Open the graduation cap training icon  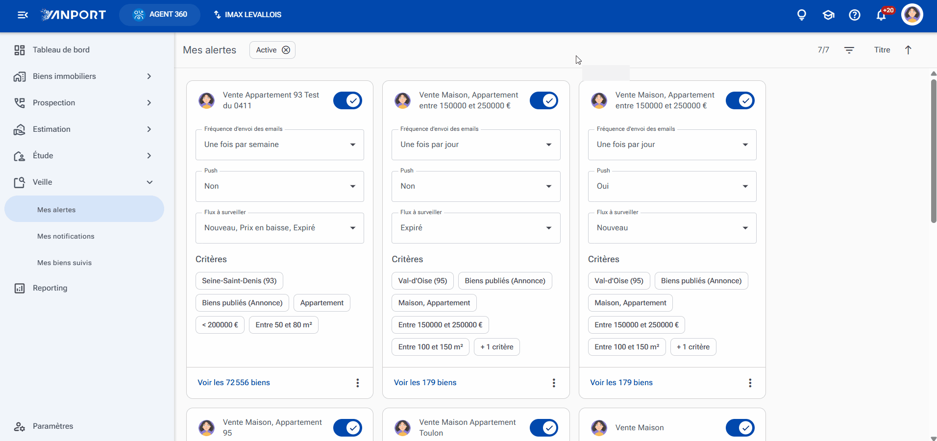coord(828,15)
